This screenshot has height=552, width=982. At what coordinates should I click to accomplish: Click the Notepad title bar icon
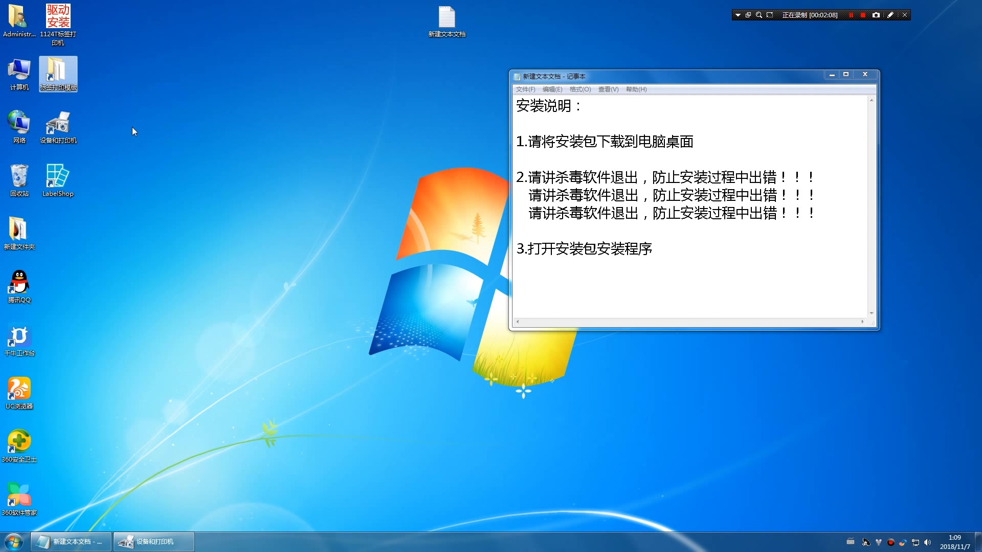517,77
